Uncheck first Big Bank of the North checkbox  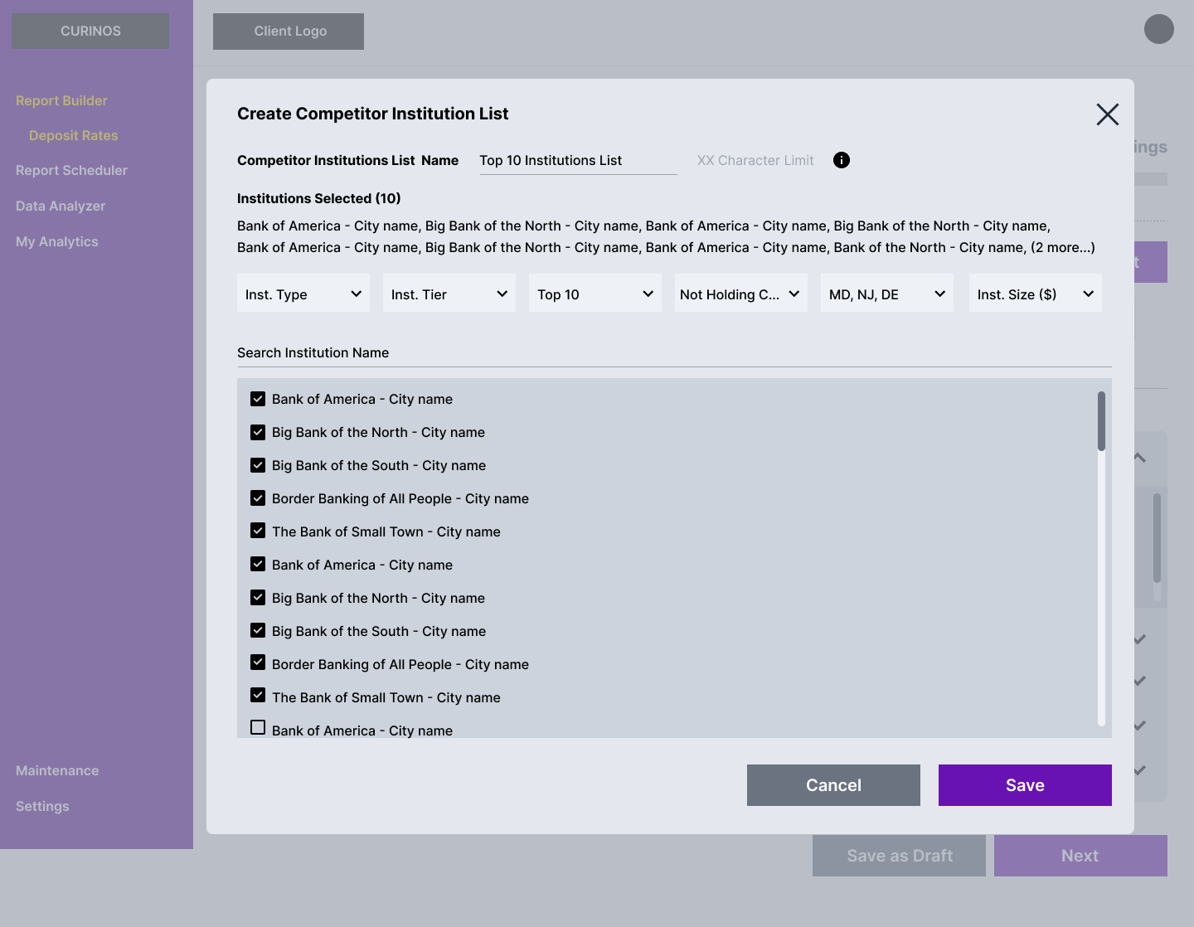click(258, 432)
